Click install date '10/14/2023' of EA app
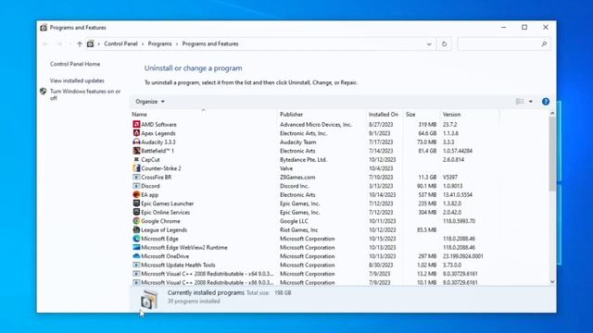 382,194
